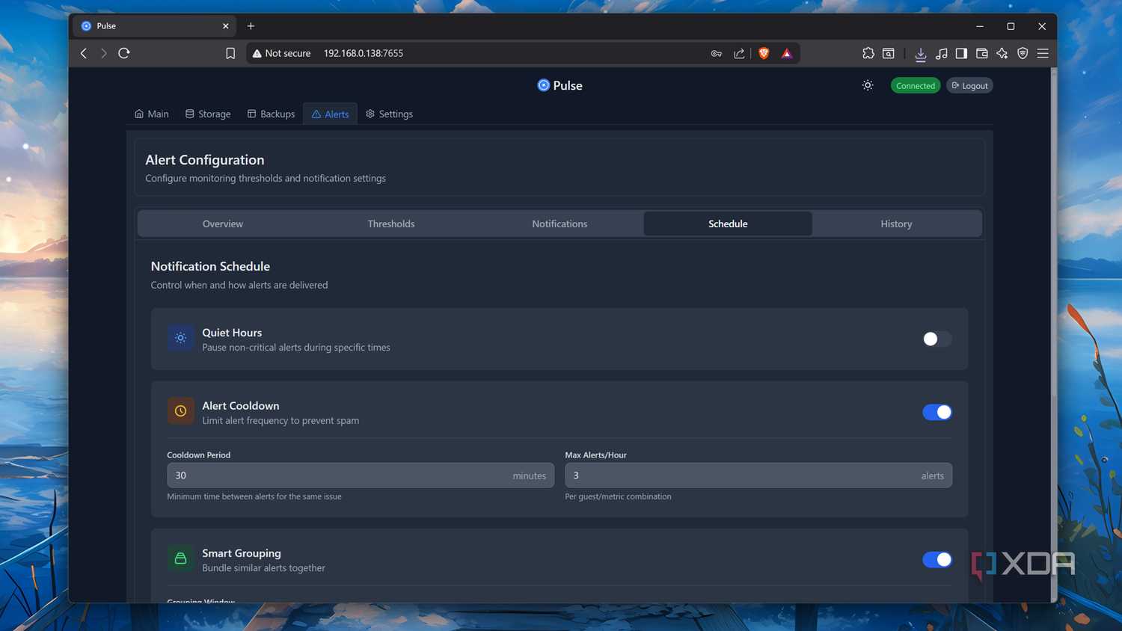This screenshot has width=1122, height=631.
Task: Click Alert Cooldown clock icon
Action: (180, 410)
